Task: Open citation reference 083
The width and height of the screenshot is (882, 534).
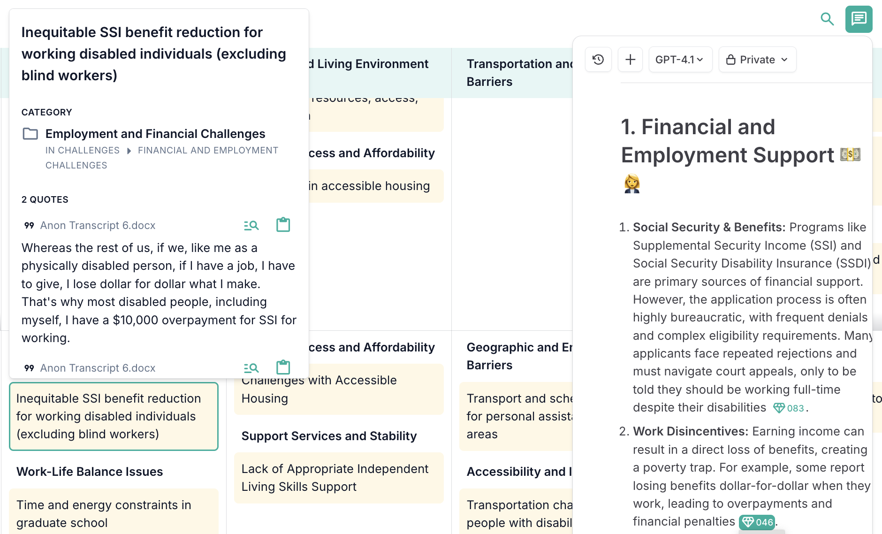Action: click(x=790, y=408)
